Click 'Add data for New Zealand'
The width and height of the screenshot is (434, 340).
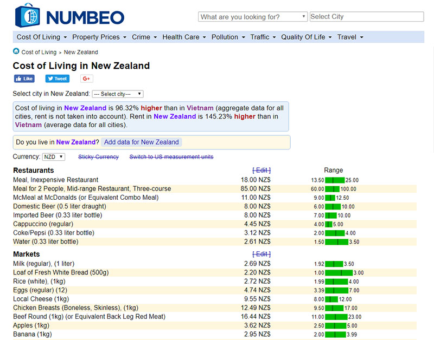(141, 142)
